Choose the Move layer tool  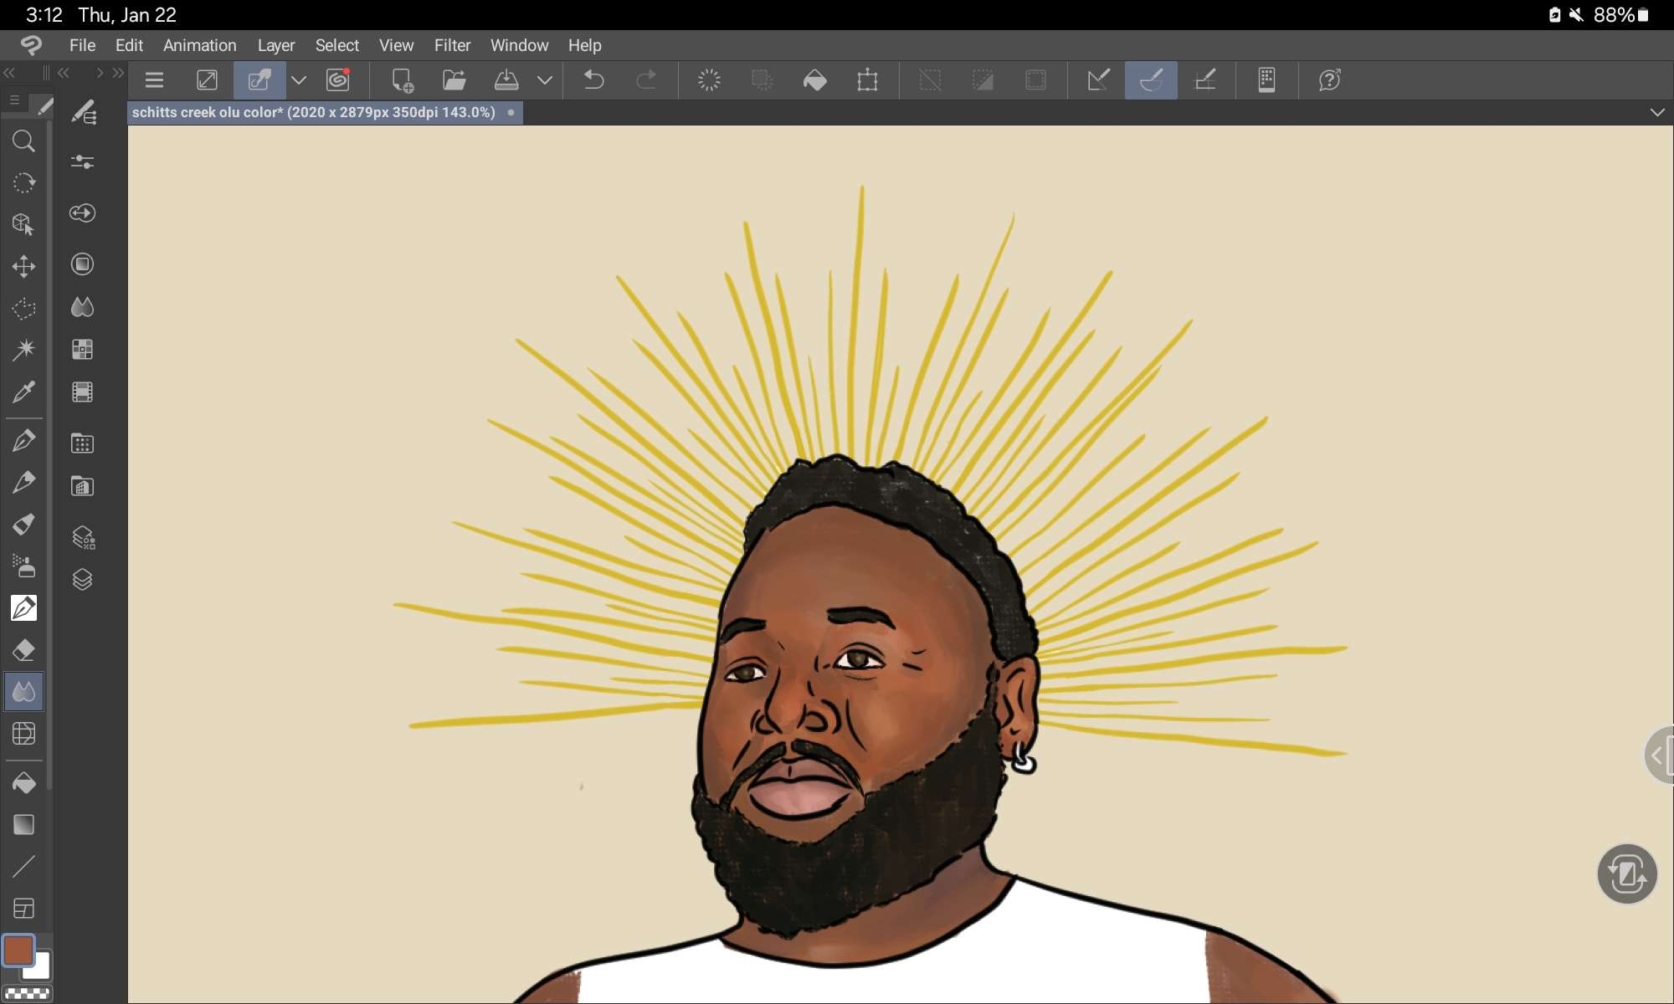pyautogui.click(x=23, y=266)
